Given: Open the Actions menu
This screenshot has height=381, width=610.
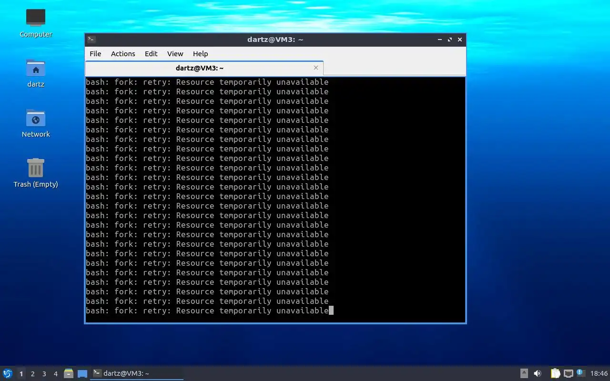Looking at the screenshot, I should tap(123, 53).
